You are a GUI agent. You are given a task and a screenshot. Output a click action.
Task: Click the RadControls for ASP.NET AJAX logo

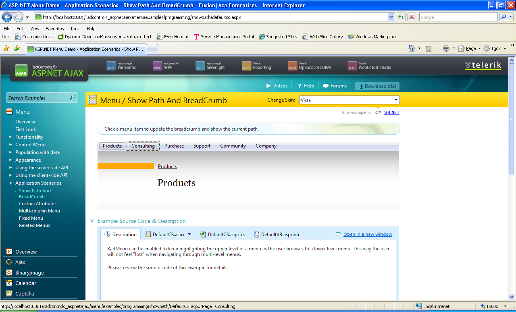tap(49, 70)
